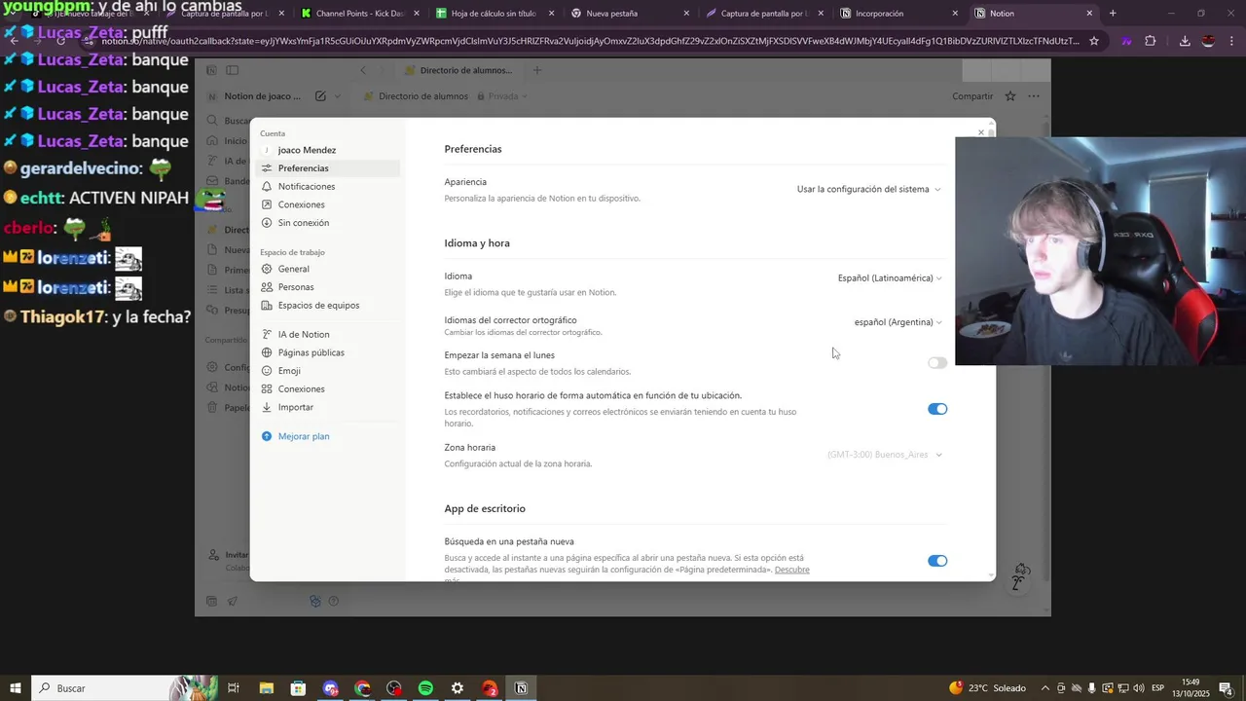
Task: Bookmark page with address bar star
Action: 1094,41
